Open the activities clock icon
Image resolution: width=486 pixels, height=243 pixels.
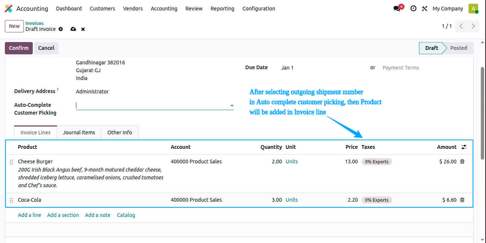click(x=413, y=9)
